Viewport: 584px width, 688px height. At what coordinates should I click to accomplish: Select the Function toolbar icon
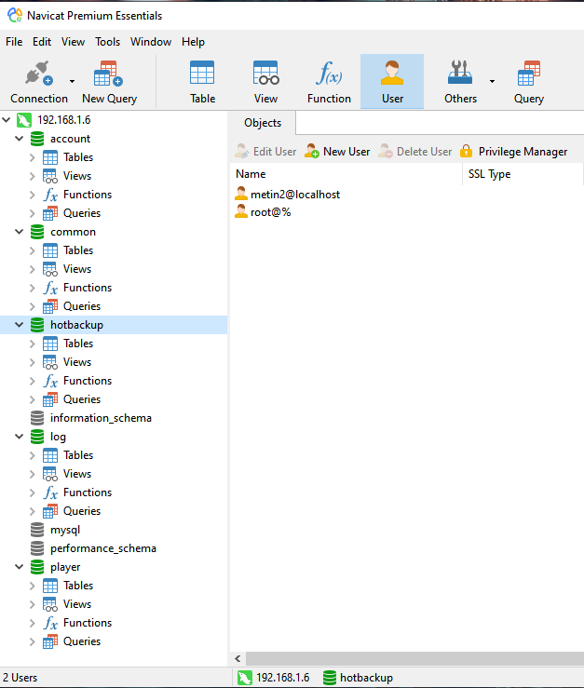[x=329, y=82]
